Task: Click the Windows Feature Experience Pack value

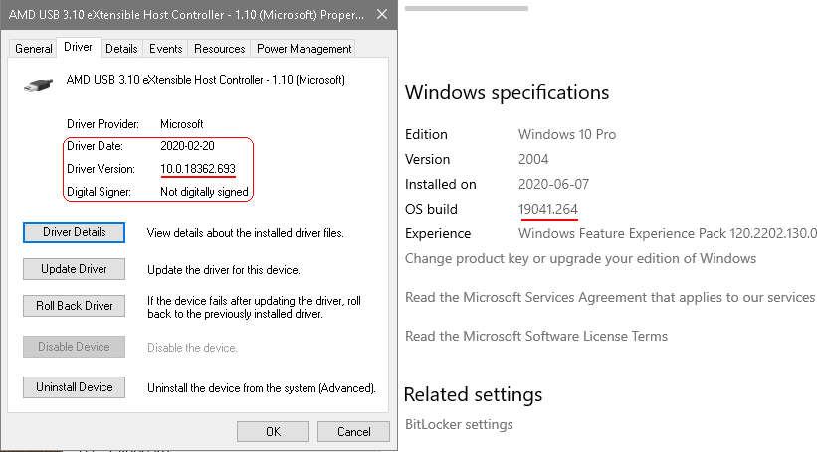Action: pyautogui.click(x=668, y=233)
